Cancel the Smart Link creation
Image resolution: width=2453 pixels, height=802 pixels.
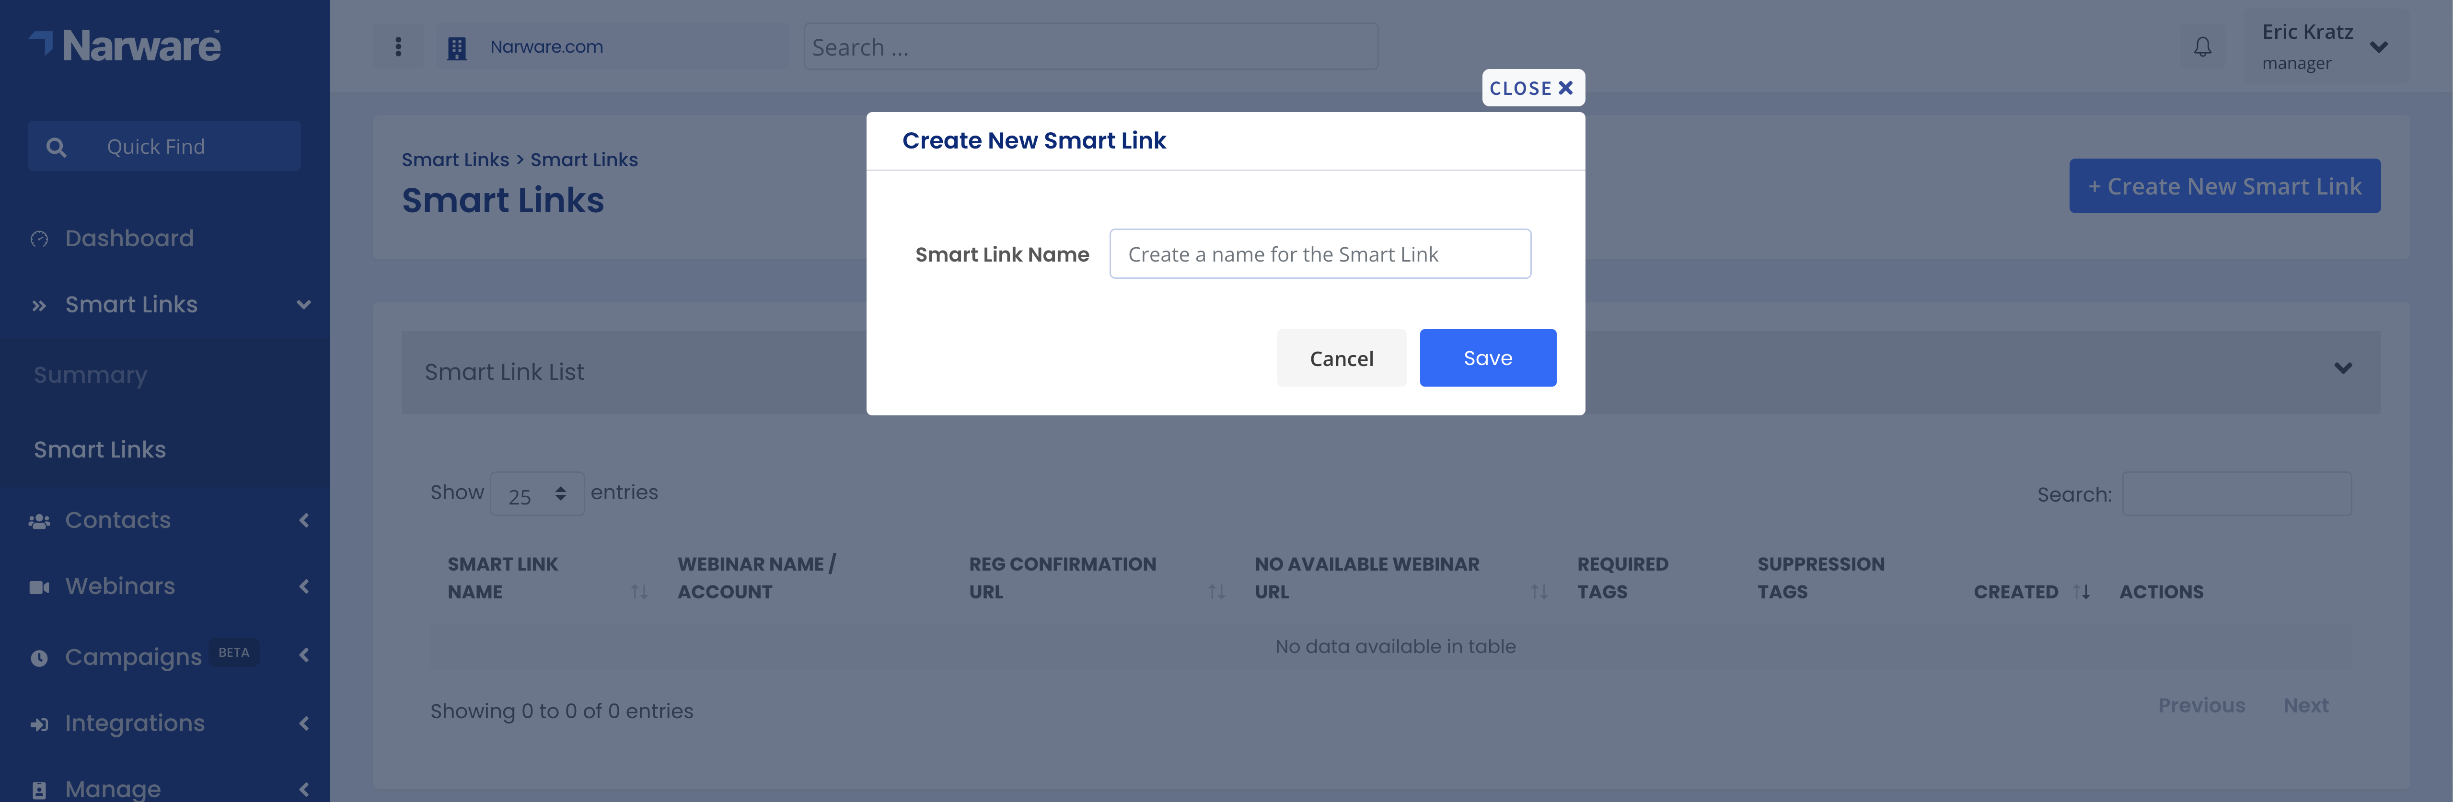pos(1341,358)
